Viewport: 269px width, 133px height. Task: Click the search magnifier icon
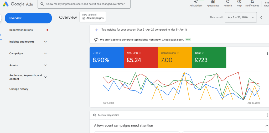click(42, 4)
